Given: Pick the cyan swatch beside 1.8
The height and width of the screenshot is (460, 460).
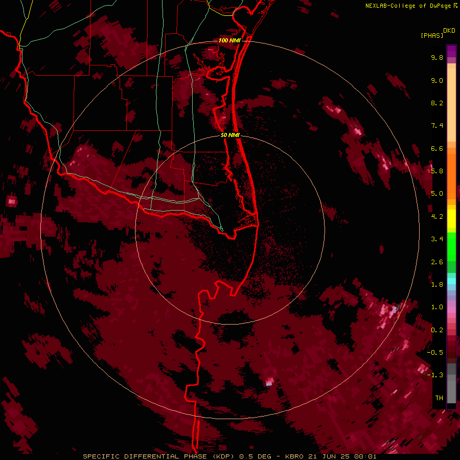Looking at the screenshot, I should click(451, 281).
